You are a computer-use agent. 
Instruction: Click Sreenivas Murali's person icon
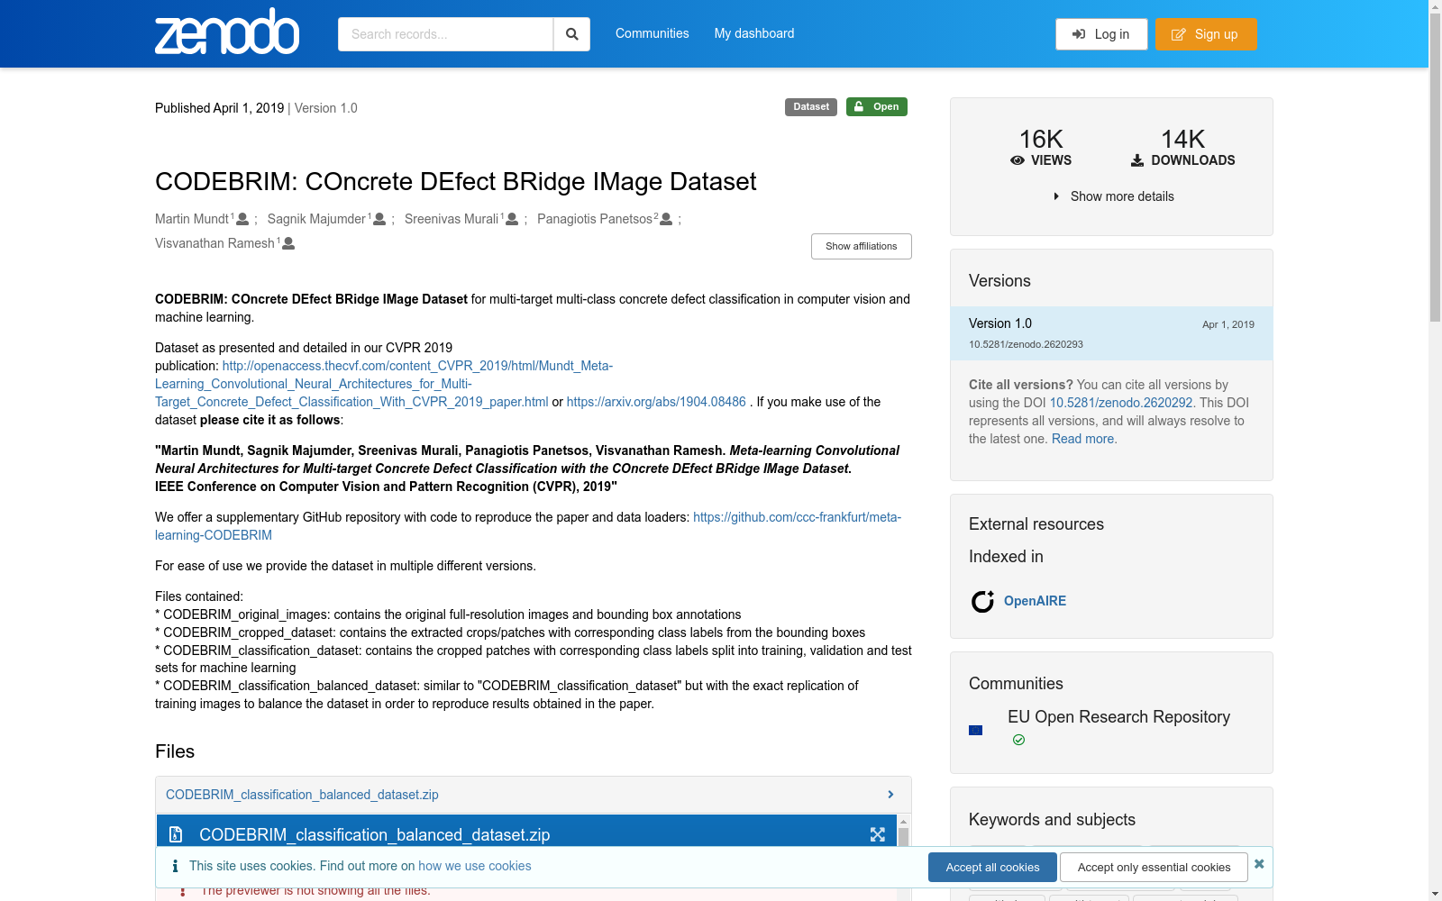point(512,219)
